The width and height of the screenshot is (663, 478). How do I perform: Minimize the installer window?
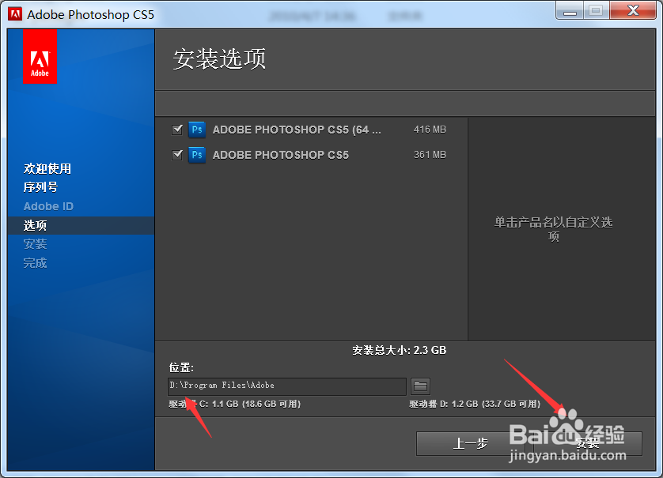click(x=570, y=10)
